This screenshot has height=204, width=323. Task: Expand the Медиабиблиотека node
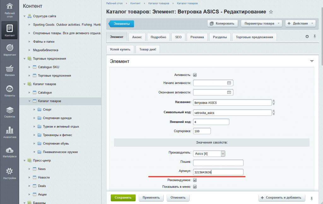coord(29,50)
